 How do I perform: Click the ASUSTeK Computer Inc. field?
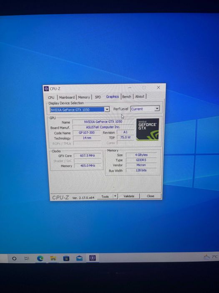pos(103,127)
